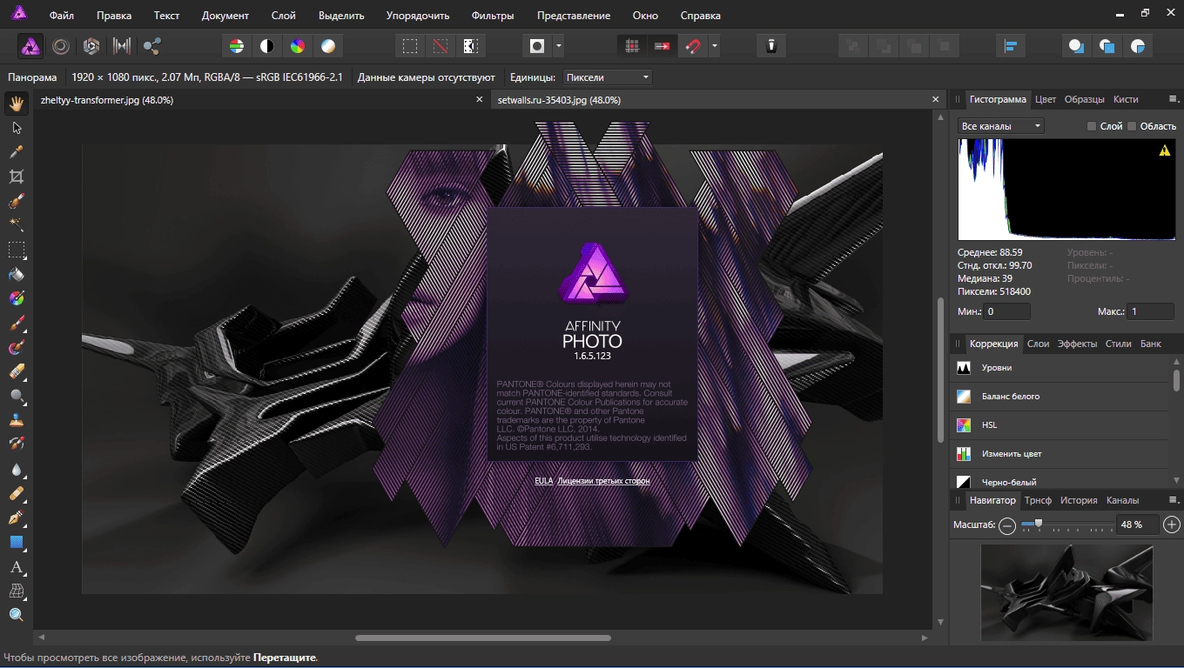The height and width of the screenshot is (668, 1184).
Task: Select the Artistic Text tool
Action: coord(17,566)
